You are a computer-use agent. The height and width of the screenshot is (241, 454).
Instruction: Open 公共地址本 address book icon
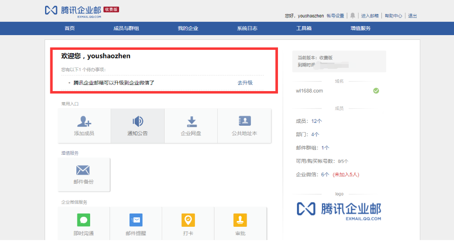(245, 121)
